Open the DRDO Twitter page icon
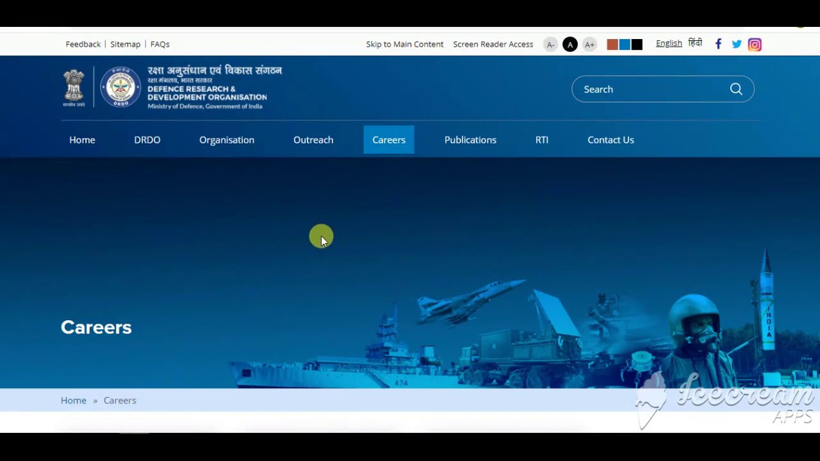 pos(737,44)
